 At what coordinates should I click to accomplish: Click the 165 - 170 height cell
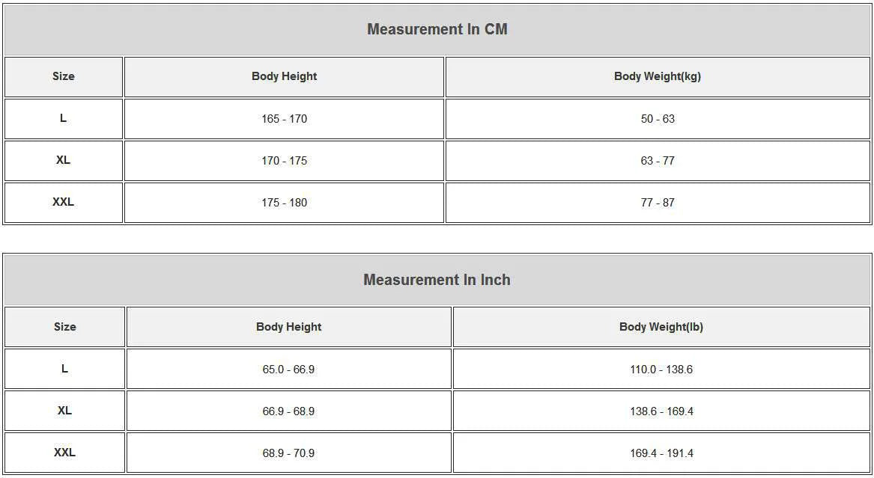(x=285, y=118)
